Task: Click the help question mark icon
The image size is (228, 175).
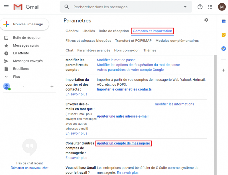Action: [x=200, y=7]
